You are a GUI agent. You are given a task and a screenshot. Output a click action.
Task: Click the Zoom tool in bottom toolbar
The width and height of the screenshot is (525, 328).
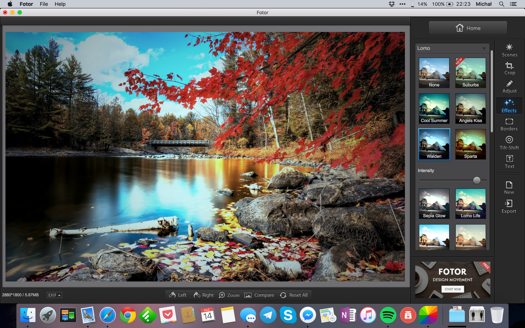[229, 295]
